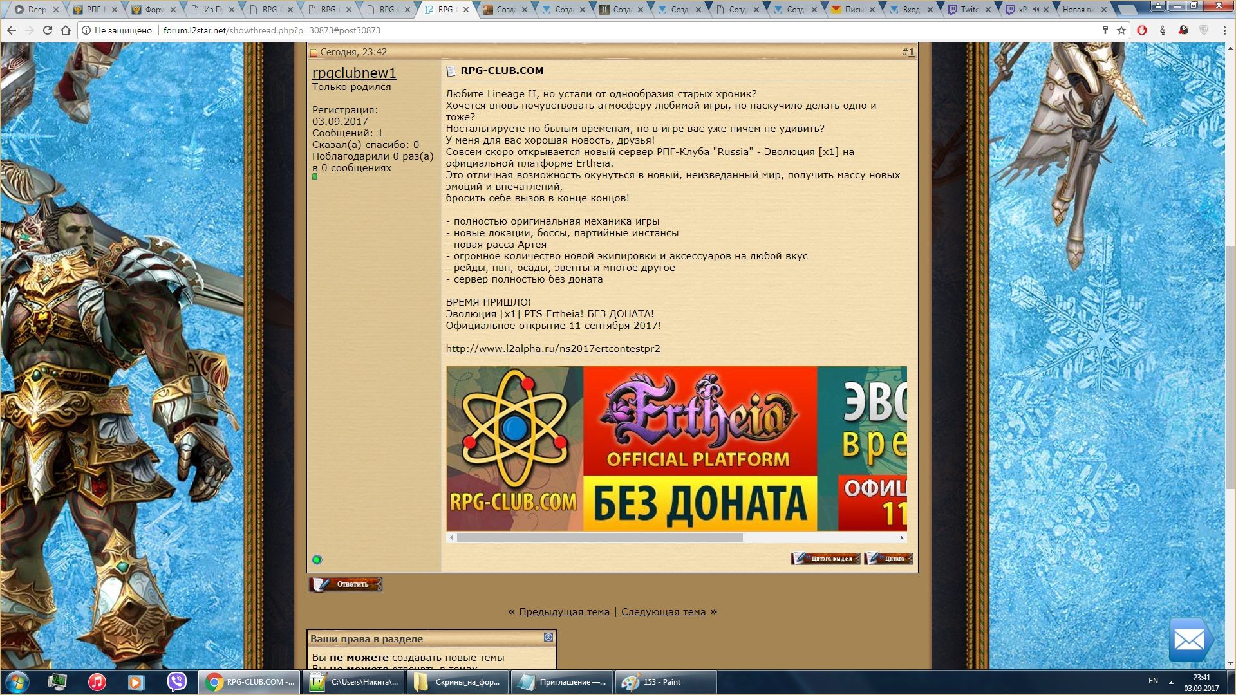Viewport: 1236px width, 695px height.
Task: Launch the iTunes taskbar icon
Action: pyautogui.click(x=97, y=682)
